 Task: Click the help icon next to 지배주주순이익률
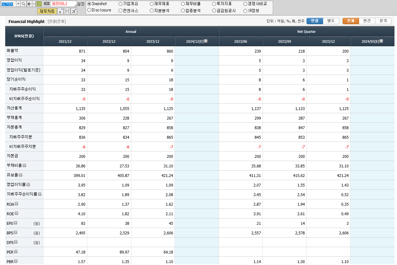pyautogui.click(x=40, y=194)
